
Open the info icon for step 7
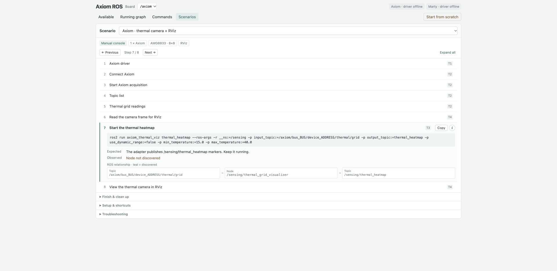pos(452,128)
